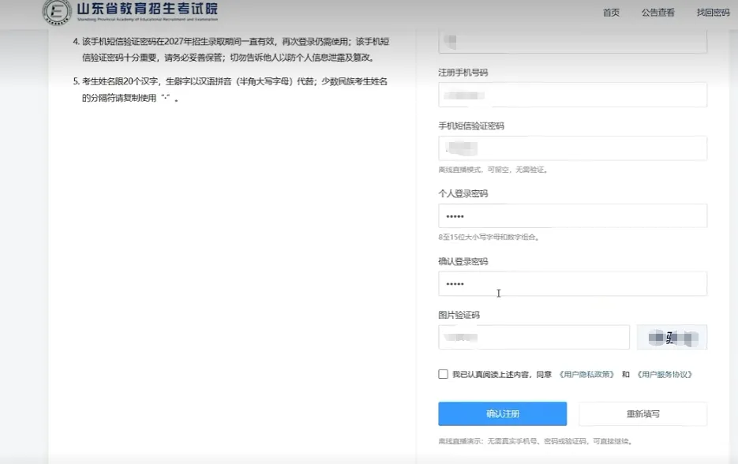738x464 pixels.
Task: Click the 图片验证码 label
Action: click(x=459, y=315)
